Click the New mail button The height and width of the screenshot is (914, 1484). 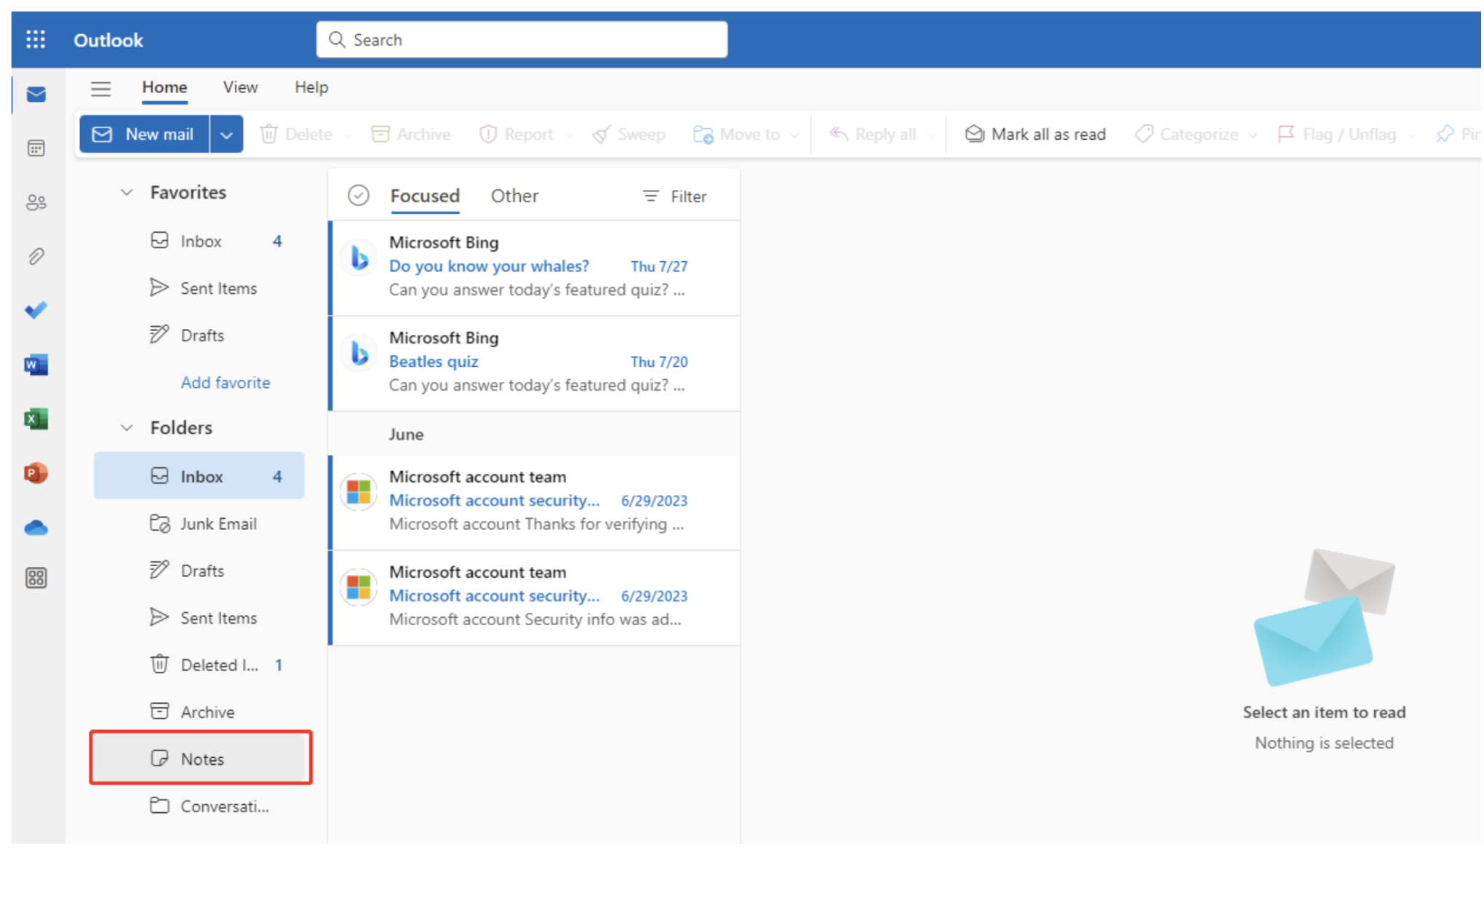click(x=144, y=134)
